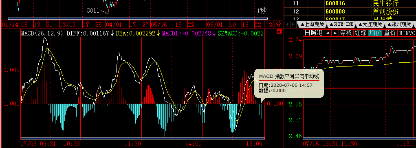Open SHFE-INE market tab
This screenshot has width=416, height=148.
[341, 24]
